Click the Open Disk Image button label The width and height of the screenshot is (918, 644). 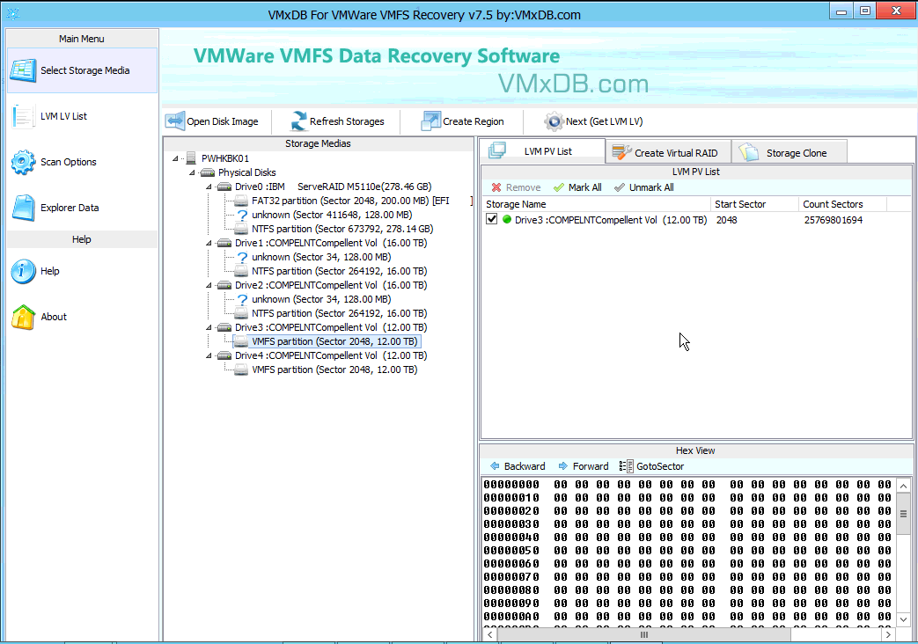223,121
